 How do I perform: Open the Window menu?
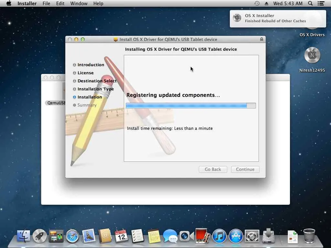tap(79, 3)
